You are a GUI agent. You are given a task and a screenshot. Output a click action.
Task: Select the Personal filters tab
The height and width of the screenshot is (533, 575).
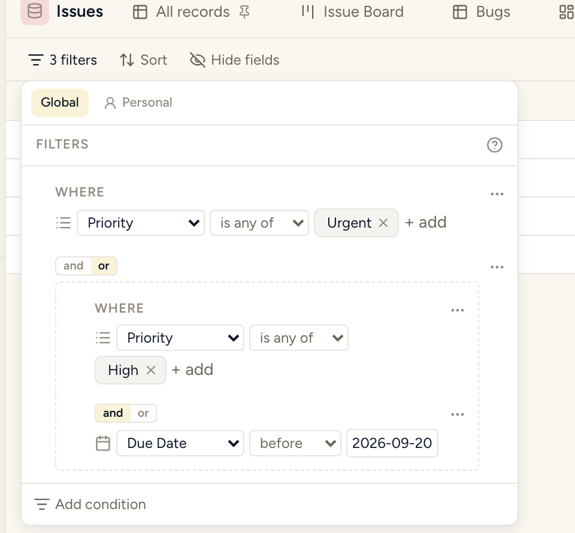pos(138,102)
